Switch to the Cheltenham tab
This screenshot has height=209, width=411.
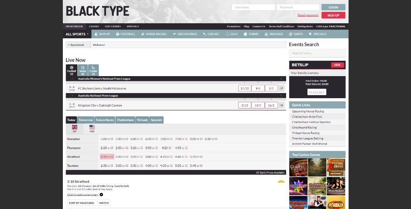click(125, 120)
